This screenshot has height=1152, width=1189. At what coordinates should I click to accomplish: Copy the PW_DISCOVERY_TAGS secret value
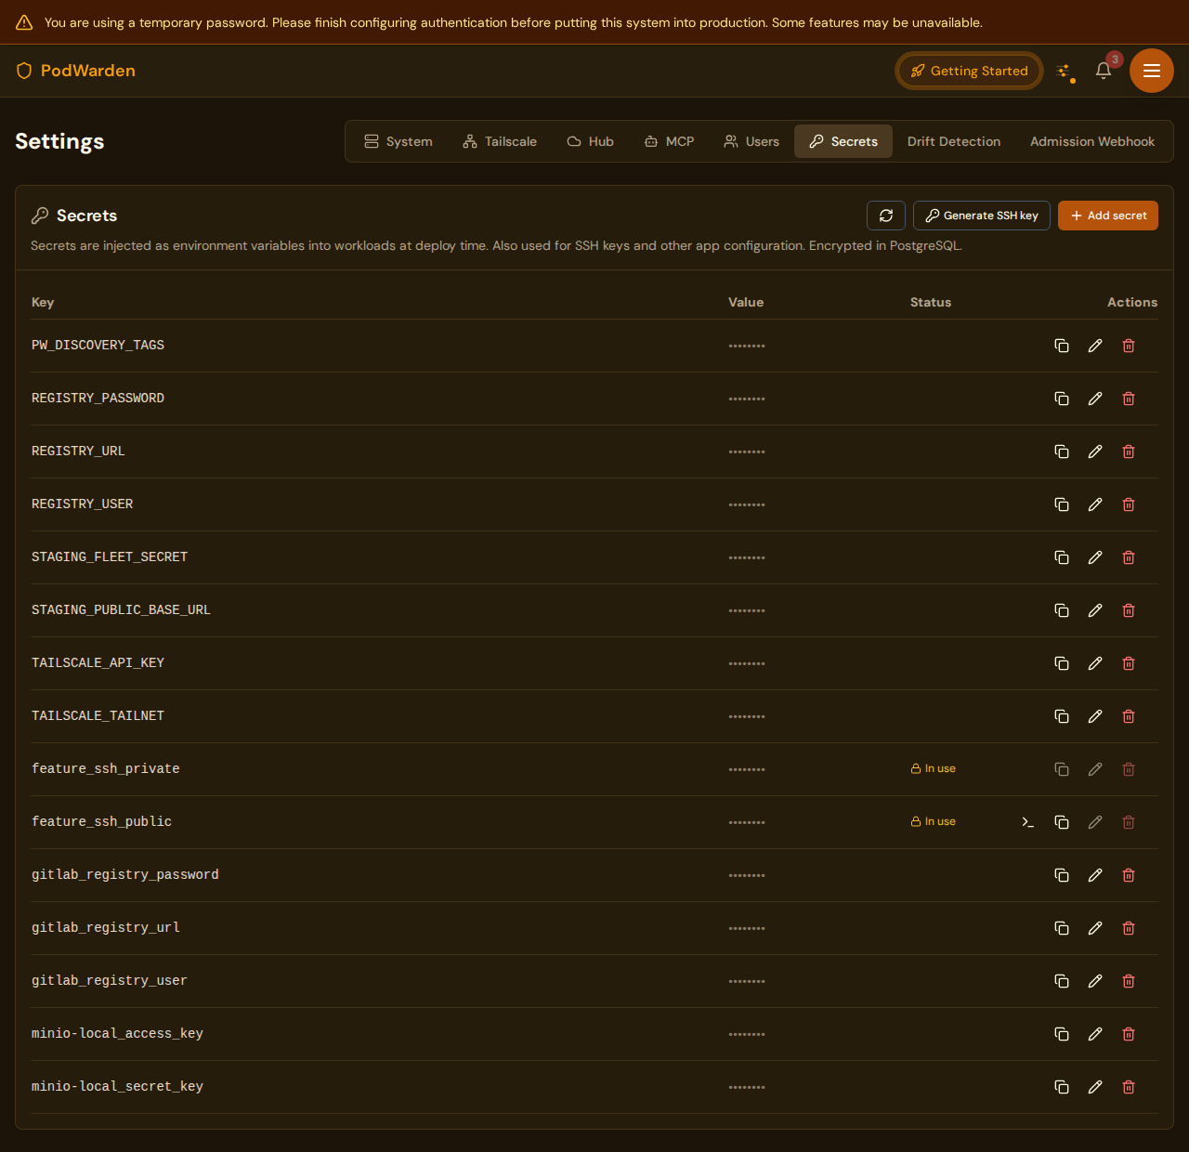click(x=1062, y=345)
